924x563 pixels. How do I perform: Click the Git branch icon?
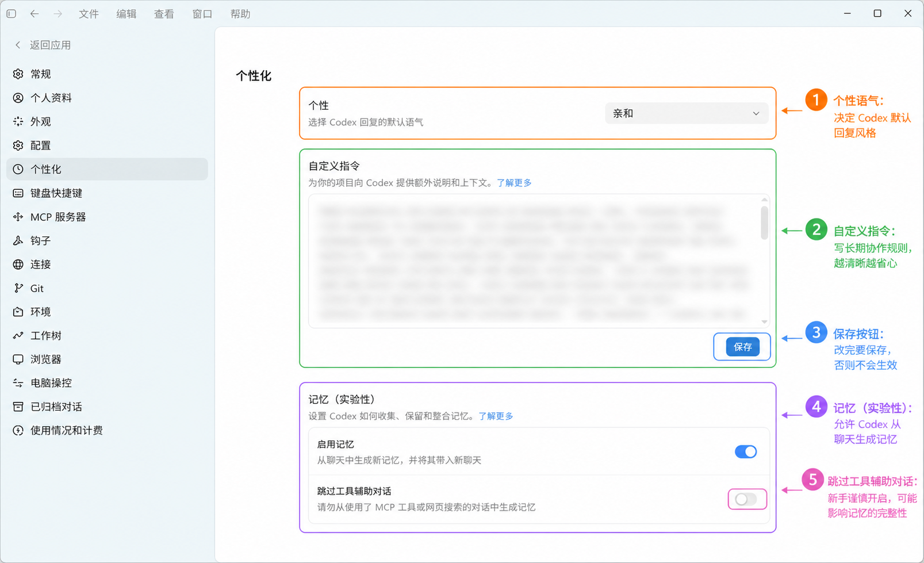pos(18,288)
